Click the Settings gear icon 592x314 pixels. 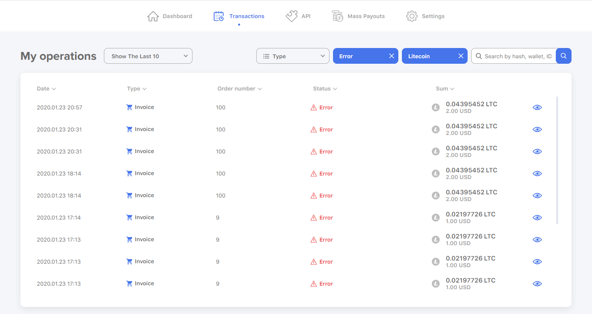(x=412, y=16)
